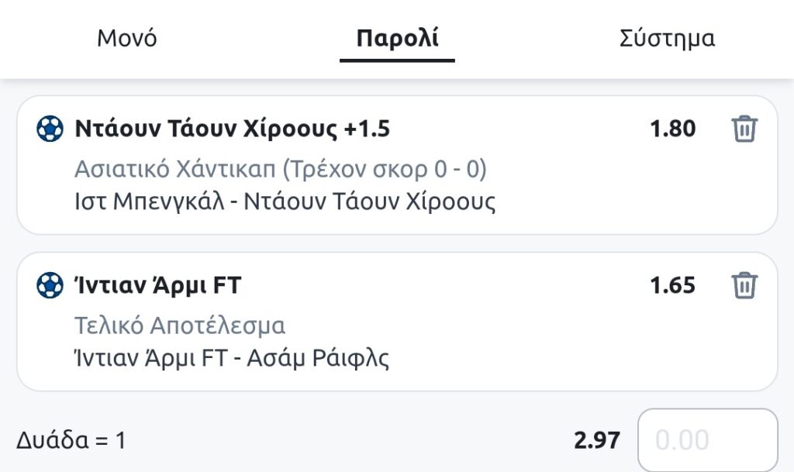Click the Τελικό Αποτέλεσμα market label

(x=180, y=326)
